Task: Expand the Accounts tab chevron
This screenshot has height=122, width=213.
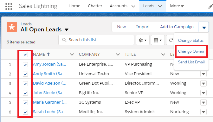Action: [133, 6]
